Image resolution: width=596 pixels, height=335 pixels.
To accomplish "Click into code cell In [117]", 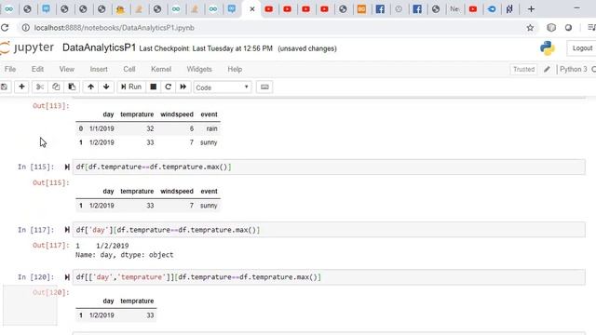I will 329,230.
